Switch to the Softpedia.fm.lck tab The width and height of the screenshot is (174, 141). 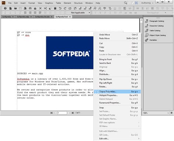(x=42, y=17)
